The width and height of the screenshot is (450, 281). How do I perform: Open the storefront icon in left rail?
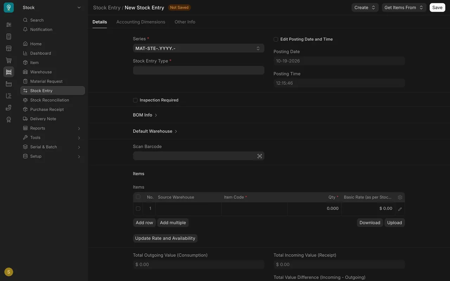(x=9, y=48)
